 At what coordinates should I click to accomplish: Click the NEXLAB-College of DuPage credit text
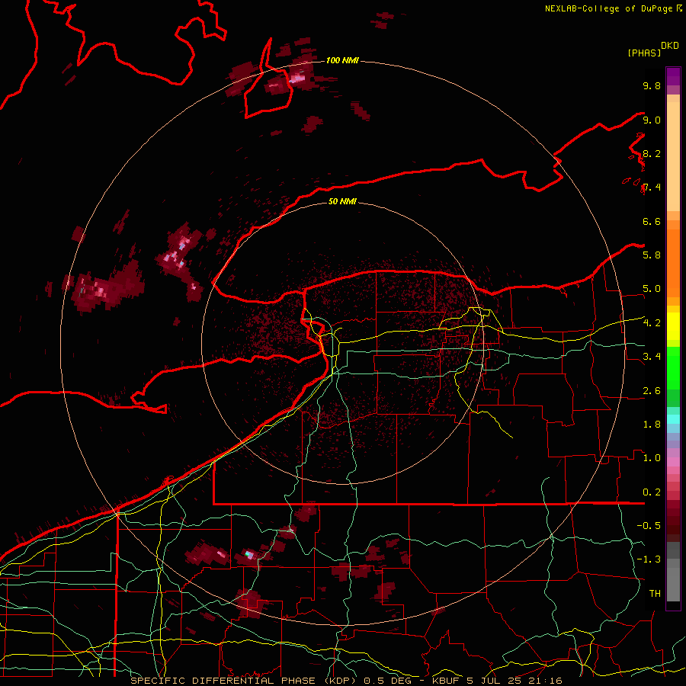610,8
